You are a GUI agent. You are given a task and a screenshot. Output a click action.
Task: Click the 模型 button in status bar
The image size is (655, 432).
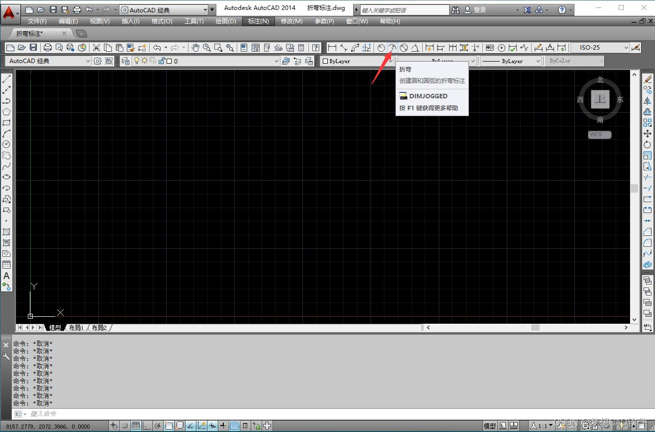pos(490,426)
